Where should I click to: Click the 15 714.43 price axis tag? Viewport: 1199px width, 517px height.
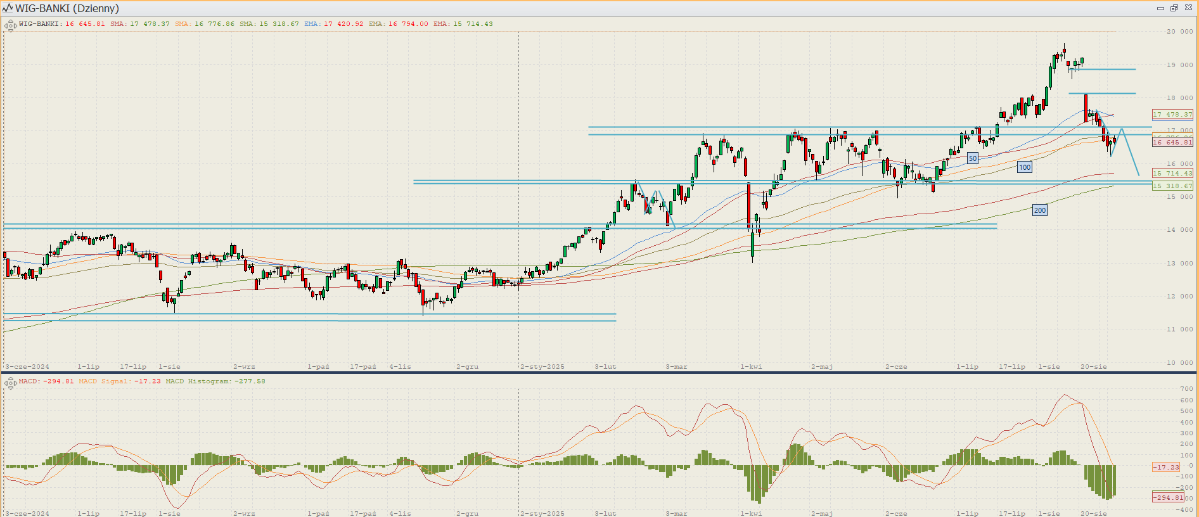point(1172,174)
